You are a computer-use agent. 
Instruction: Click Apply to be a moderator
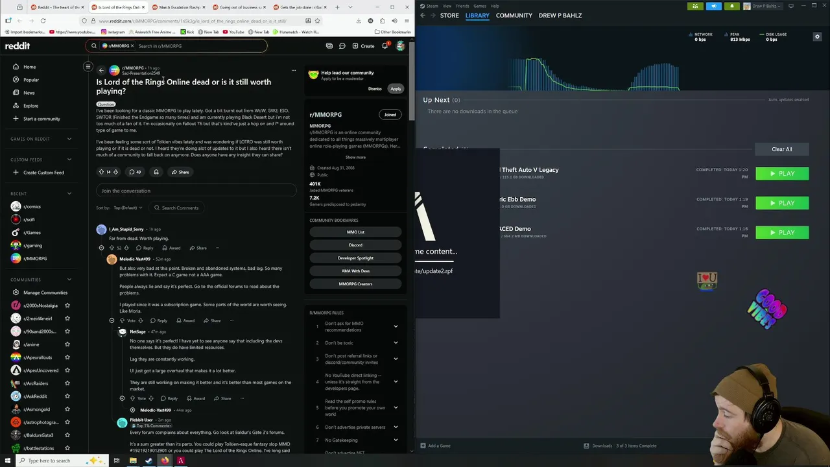coord(396,89)
